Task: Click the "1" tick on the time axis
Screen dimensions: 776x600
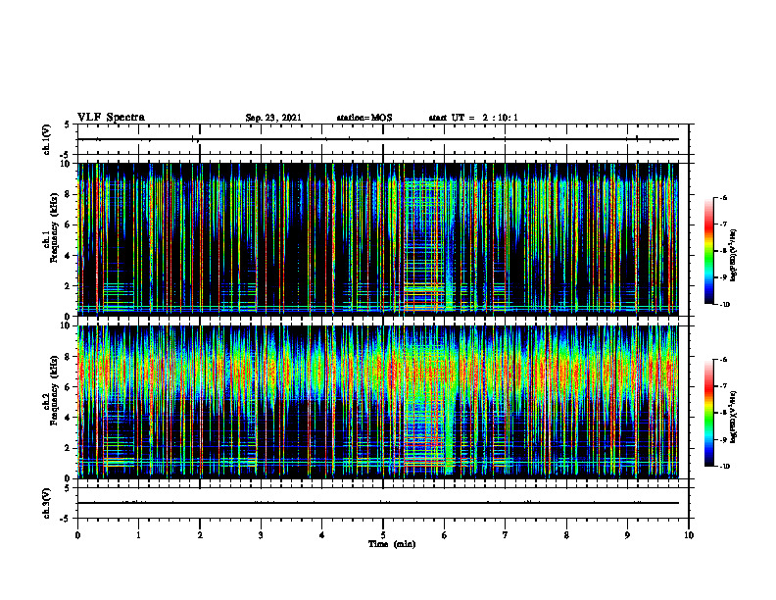Action: coord(138,535)
